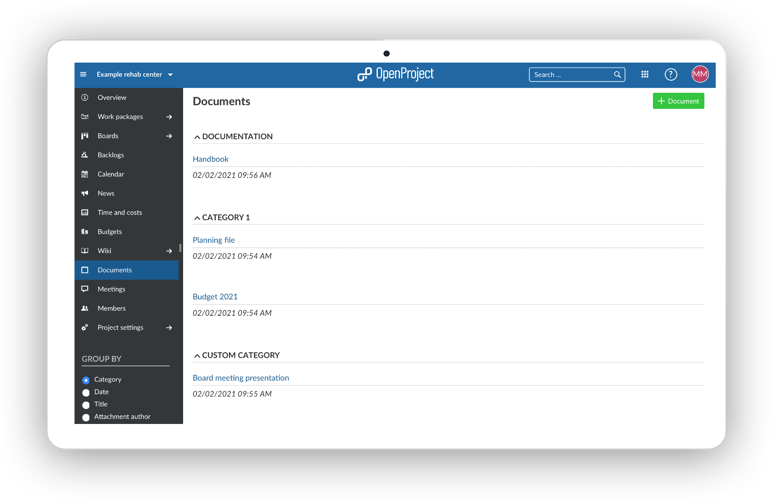Open the Handbook document link
This screenshot has width=772, height=501.
coord(211,159)
